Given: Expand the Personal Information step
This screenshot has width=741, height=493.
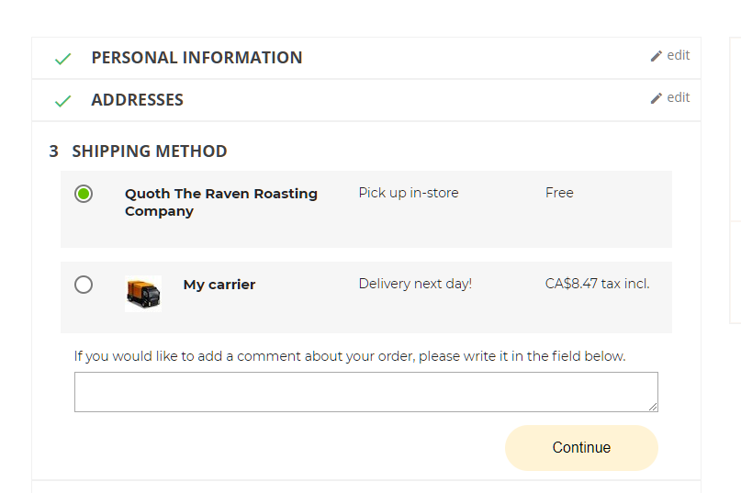Looking at the screenshot, I should [196, 58].
